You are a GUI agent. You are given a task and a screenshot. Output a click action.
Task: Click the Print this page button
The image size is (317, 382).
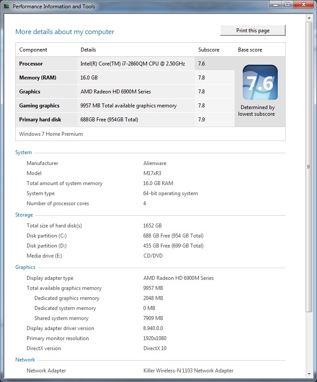click(253, 31)
